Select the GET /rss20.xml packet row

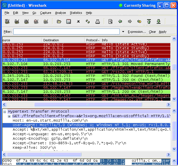tap(86, 72)
